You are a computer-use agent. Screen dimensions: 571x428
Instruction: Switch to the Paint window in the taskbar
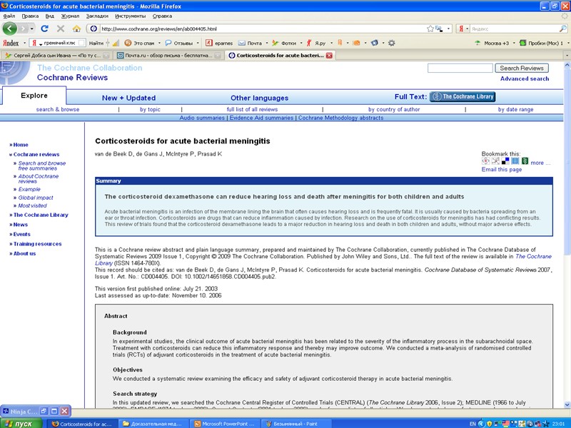(x=296, y=424)
